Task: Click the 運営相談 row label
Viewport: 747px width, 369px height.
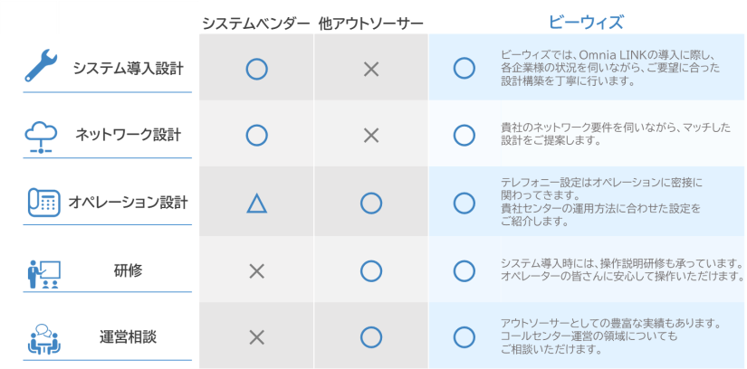Action: pyautogui.click(x=128, y=337)
